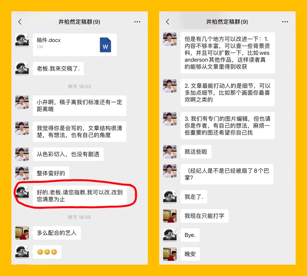The image size is (307, 276).
Task: Tap avatar next to 小井啊 message
Action: click(22, 102)
